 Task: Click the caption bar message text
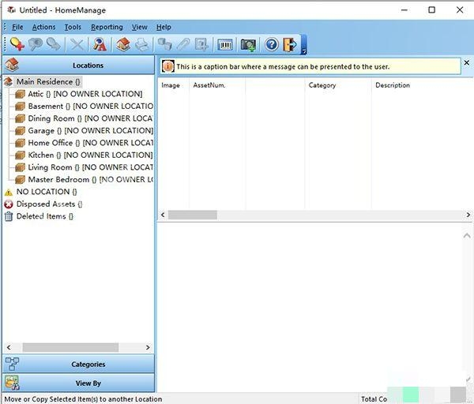click(x=283, y=67)
